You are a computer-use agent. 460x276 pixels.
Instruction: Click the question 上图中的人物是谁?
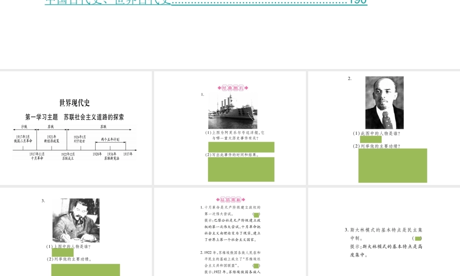point(69,247)
